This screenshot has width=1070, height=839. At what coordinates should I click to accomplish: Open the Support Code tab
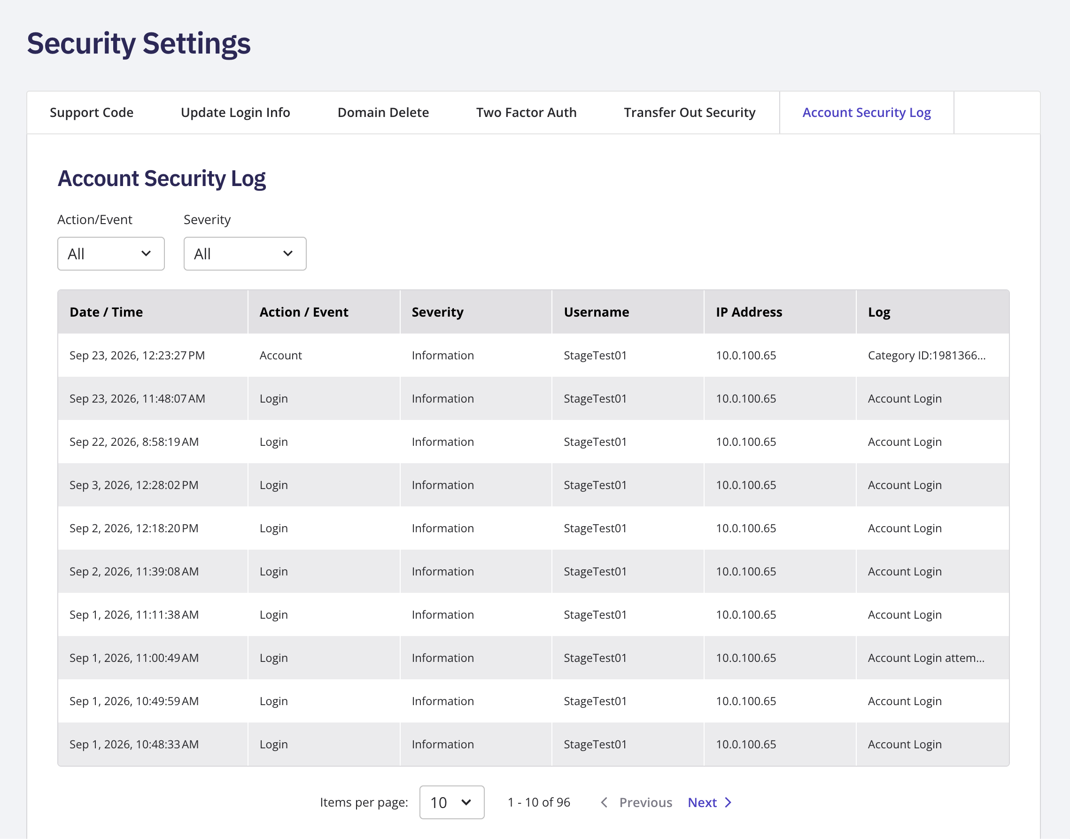[91, 112]
